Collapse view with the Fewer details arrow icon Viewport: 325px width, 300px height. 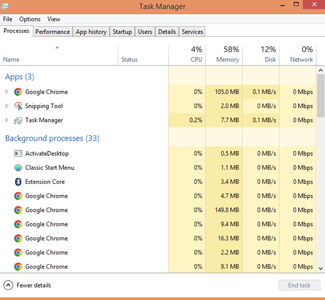pyautogui.click(x=8, y=285)
